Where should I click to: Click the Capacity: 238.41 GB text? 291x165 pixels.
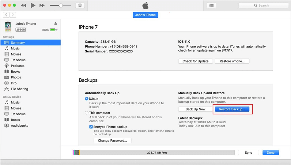tap(100, 42)
